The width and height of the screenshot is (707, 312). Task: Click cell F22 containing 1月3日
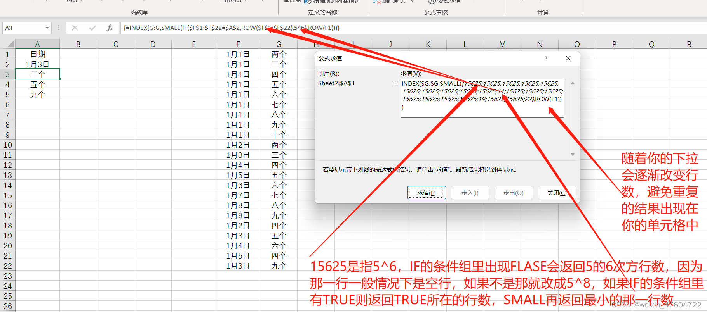[238, 266]
